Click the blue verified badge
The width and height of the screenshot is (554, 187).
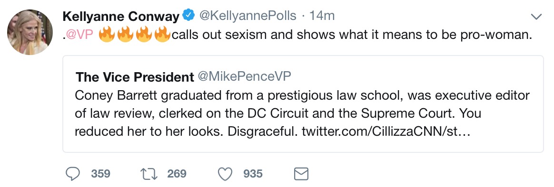point(188,16)
